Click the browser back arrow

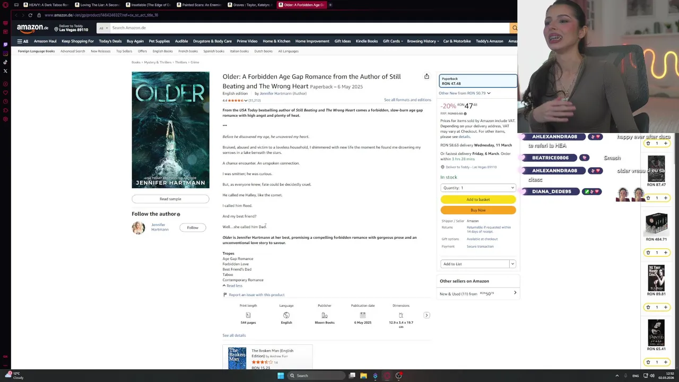16,15
